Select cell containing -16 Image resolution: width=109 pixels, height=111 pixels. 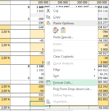[103, 58]
